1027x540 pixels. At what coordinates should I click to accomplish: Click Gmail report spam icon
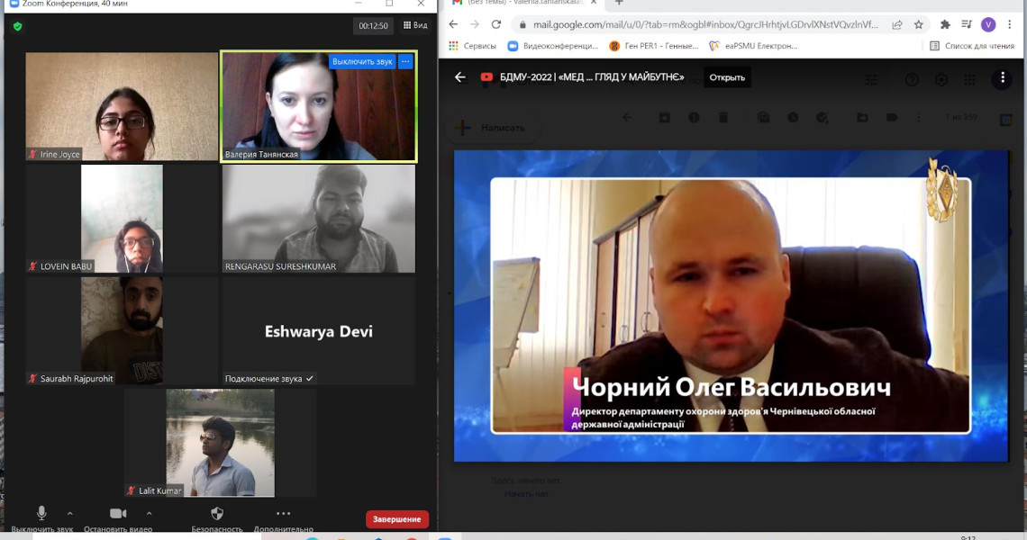click(694, 117)
